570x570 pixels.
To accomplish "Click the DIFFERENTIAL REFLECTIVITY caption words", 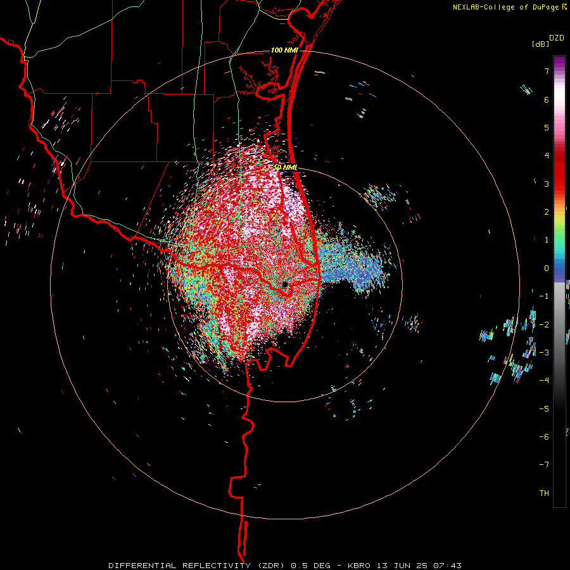I will [x=180, y=566].
